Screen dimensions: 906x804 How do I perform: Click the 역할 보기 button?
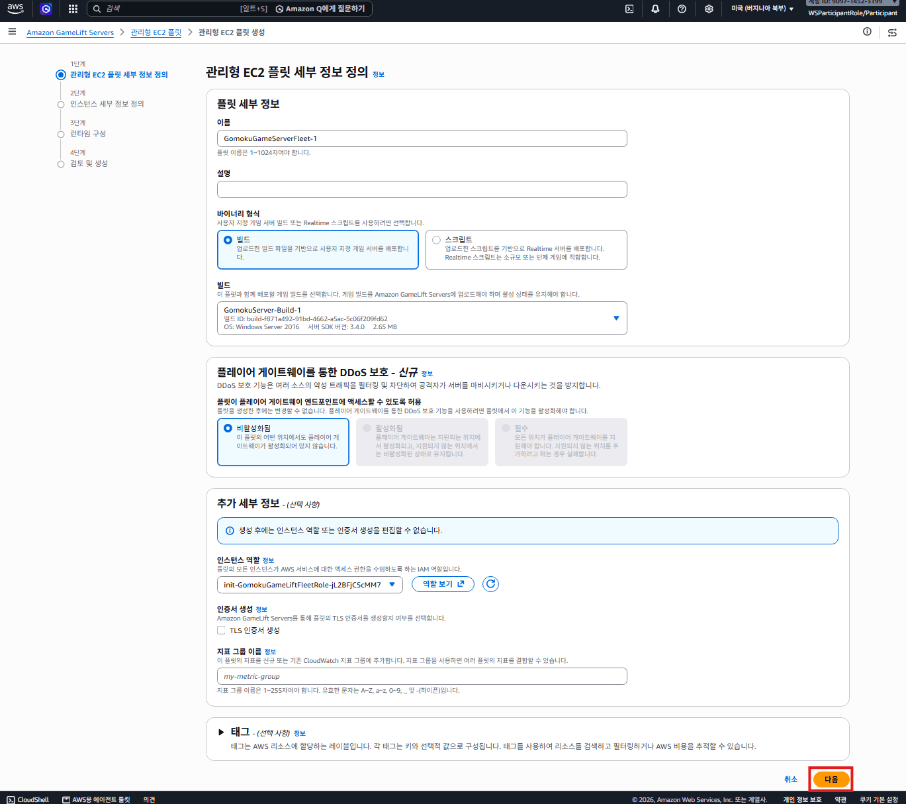443,584
